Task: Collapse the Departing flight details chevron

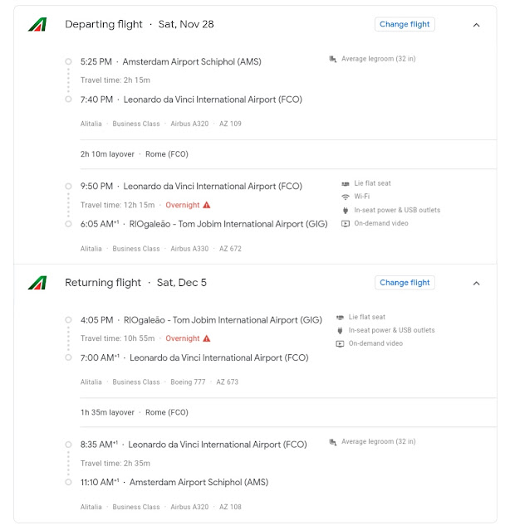Action: tap(476, 25)
